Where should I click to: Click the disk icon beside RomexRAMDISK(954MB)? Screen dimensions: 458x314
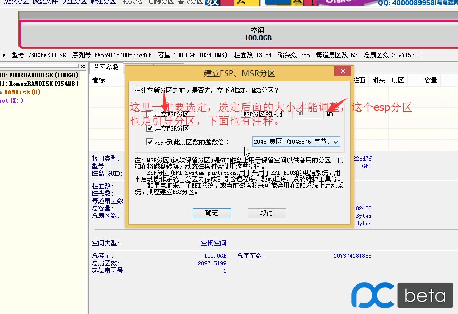(x=2, y=84)
